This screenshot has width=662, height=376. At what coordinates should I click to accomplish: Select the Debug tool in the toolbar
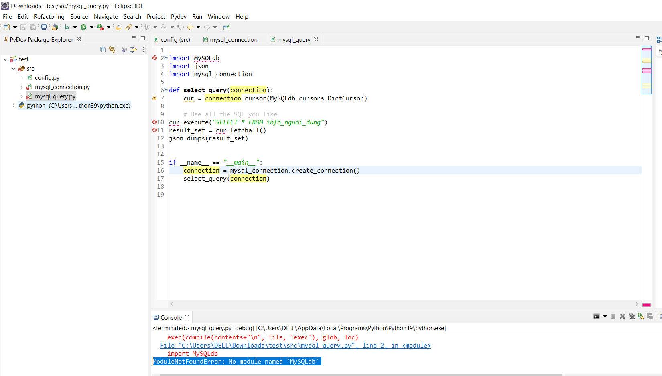(67, 27)
